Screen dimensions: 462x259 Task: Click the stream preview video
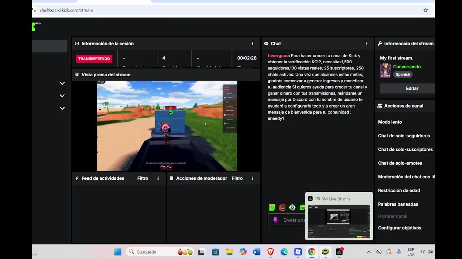pyautogui.click(x=167, y=126)
